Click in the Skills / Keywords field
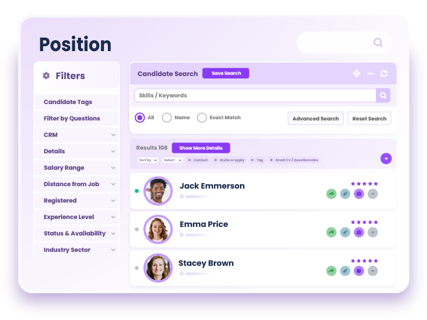 [255, 96]
